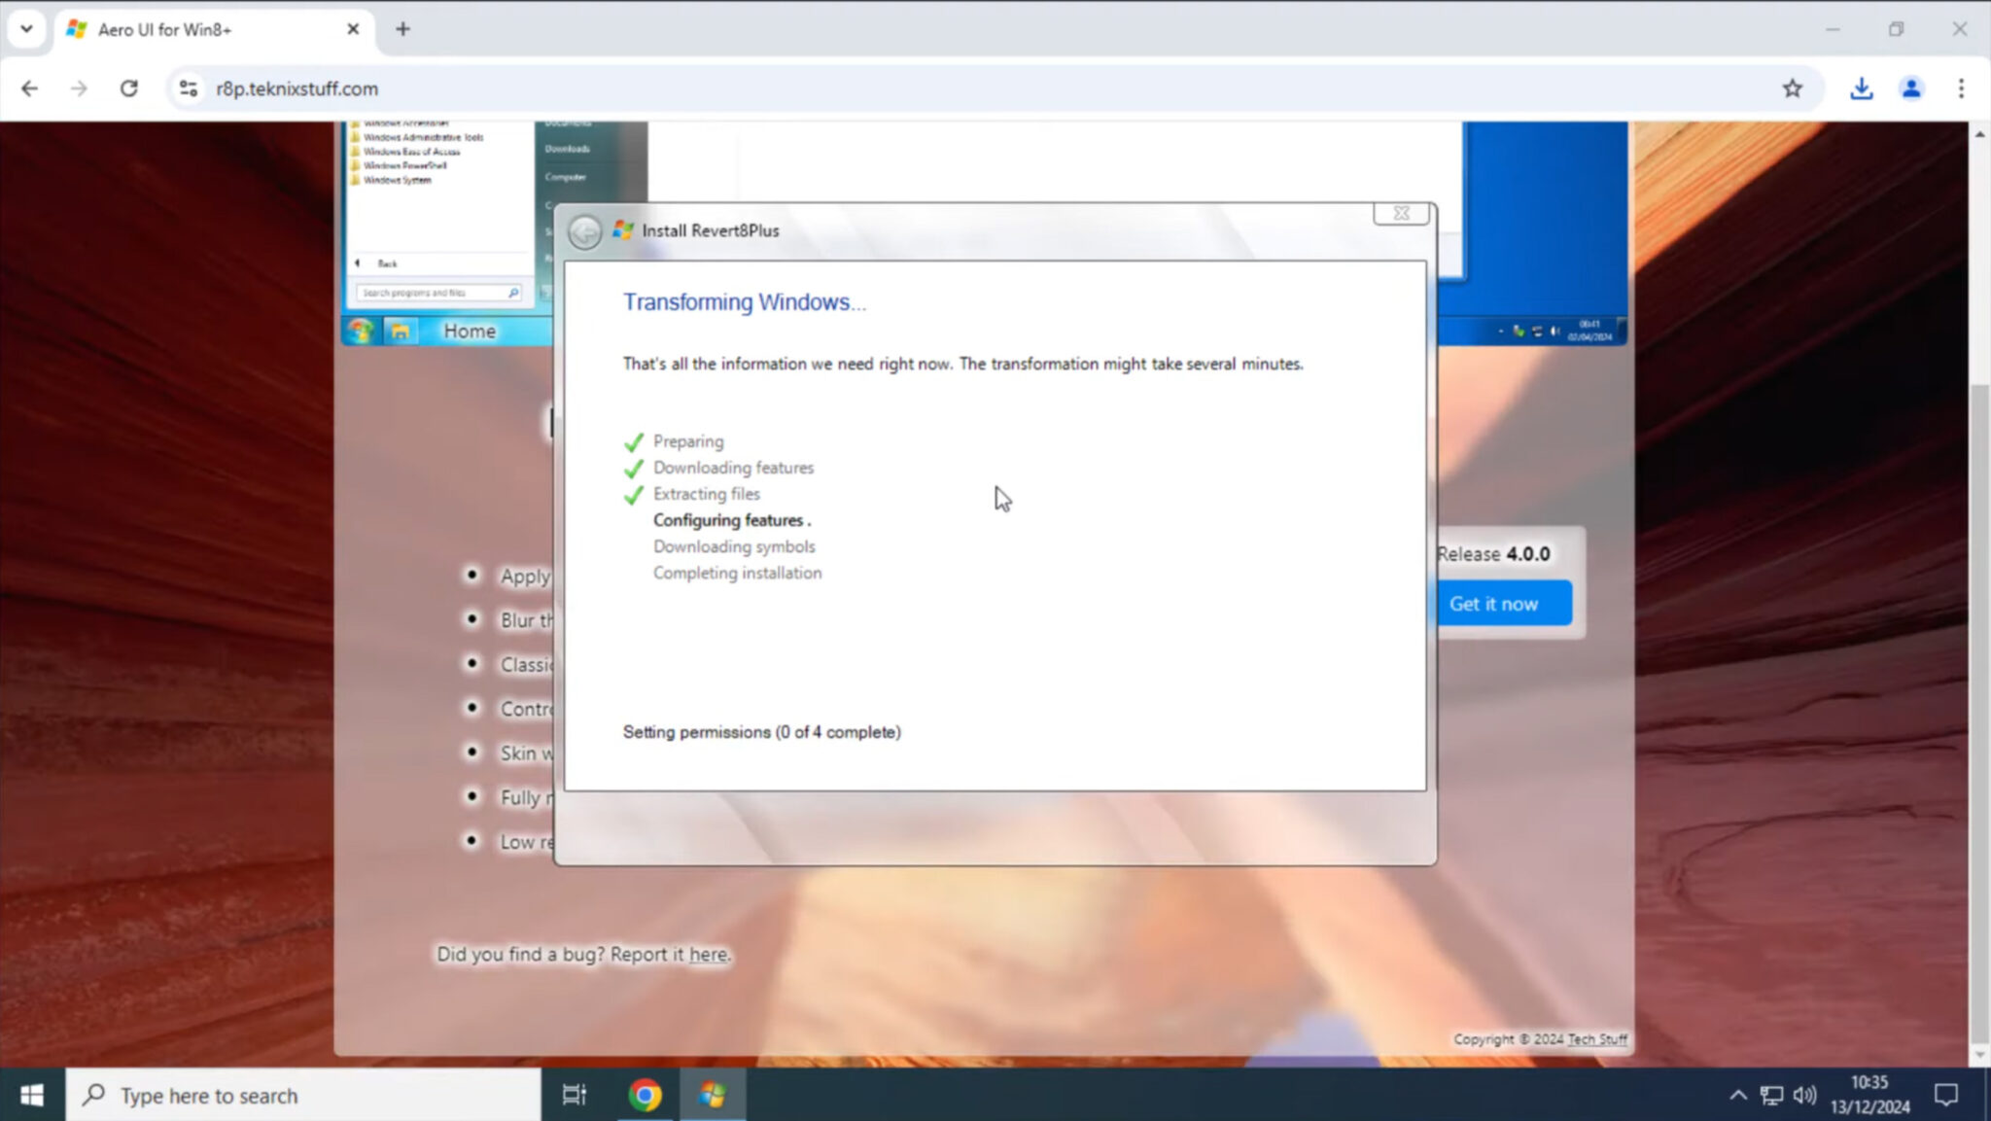This screenshot has height=1121, width=1991.
Task: Open site information icon in address bar
Action: click(189, 88)
